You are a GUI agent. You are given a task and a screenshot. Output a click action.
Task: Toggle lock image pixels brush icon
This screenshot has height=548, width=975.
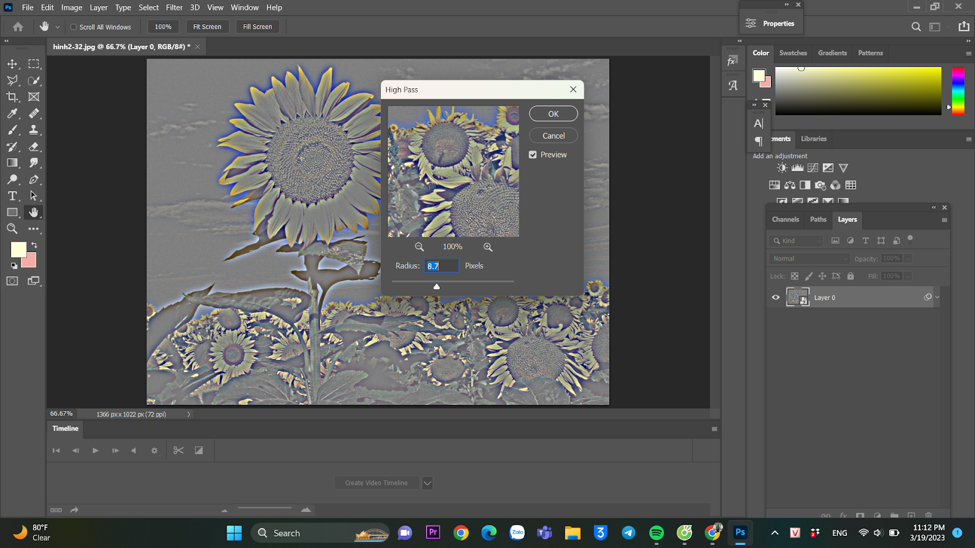pos(809,276)
